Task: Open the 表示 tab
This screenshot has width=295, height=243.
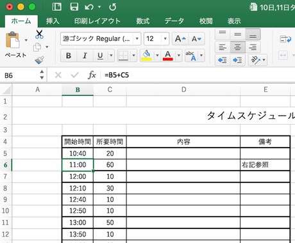Action: [x=234, y=21]
